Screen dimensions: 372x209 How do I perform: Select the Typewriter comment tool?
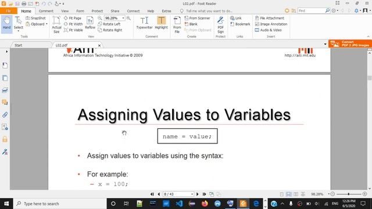coord(144,23)
